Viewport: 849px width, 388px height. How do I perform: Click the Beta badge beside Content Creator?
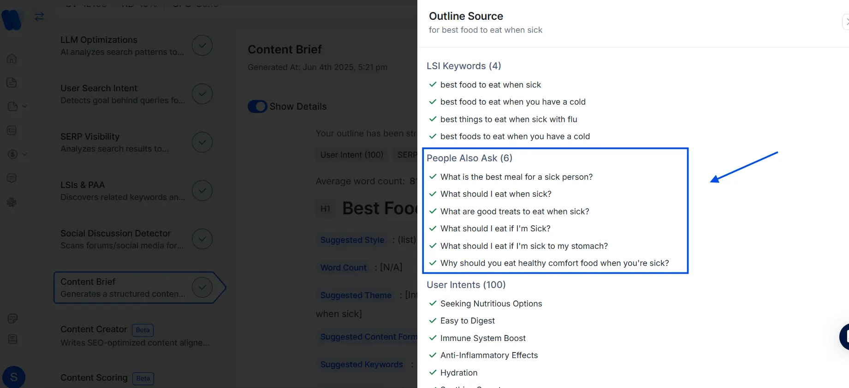tap(142, 330)
